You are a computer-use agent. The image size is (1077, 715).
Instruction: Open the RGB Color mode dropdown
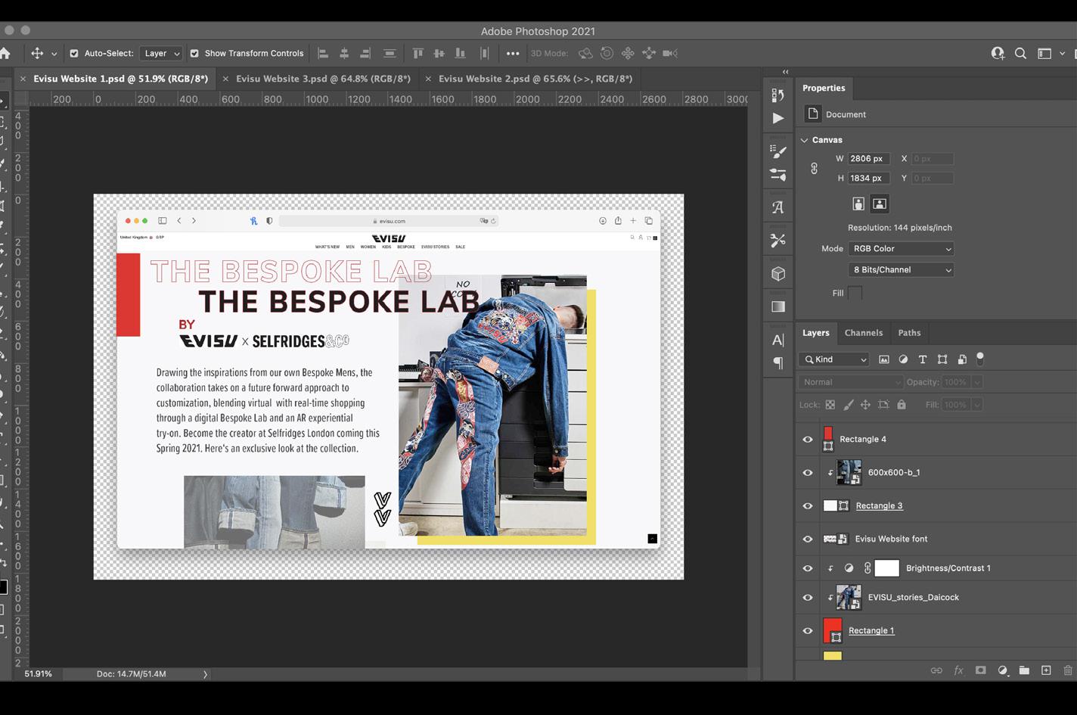pos(901,249)
